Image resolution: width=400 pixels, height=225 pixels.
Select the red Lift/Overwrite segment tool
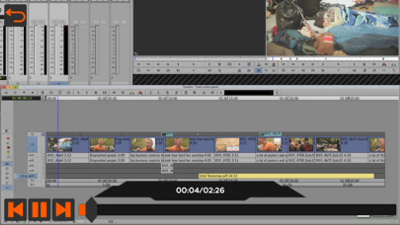[8, 138]
